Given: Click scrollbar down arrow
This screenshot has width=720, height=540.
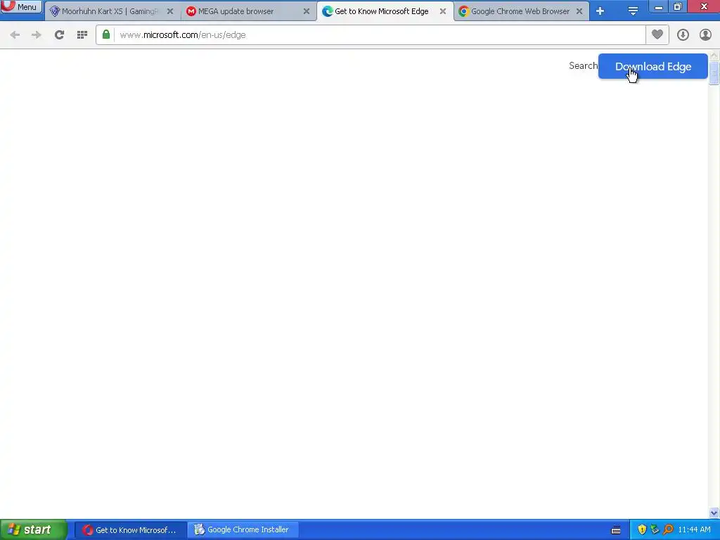Looking at the screenshot, I should 714,513.
